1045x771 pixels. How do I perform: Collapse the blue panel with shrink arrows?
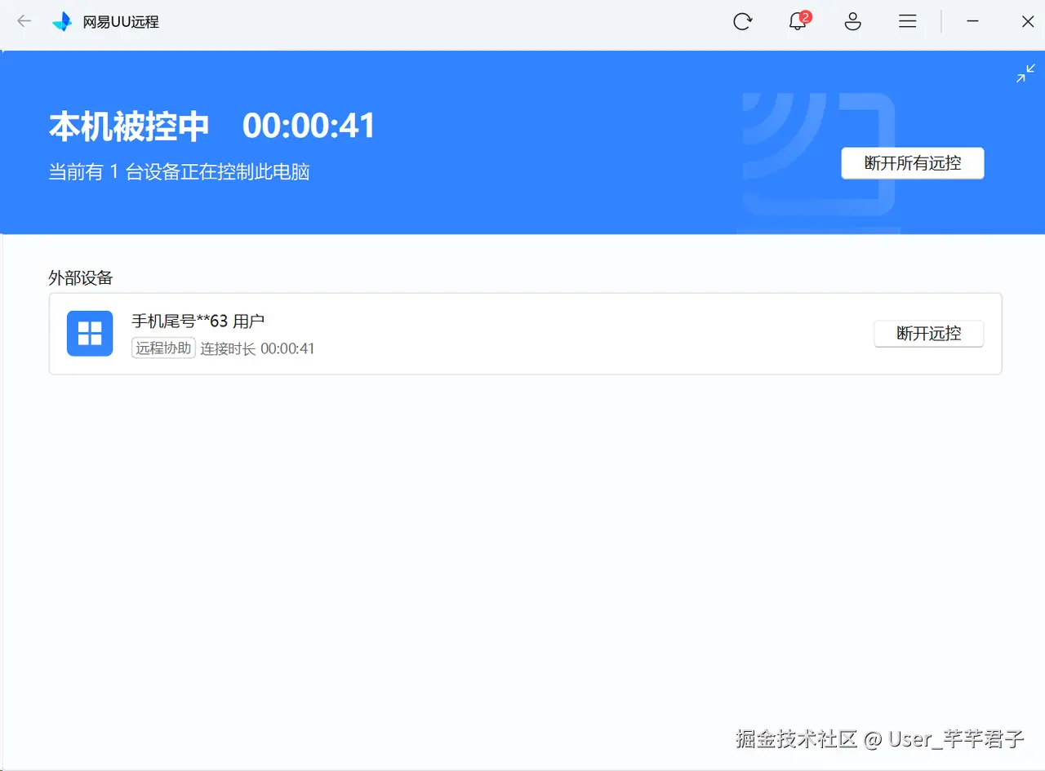click(x=1025, y=73)
